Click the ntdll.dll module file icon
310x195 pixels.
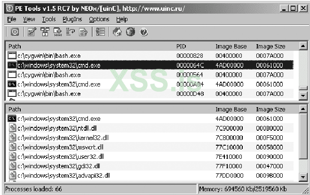(x=12, y=128)
